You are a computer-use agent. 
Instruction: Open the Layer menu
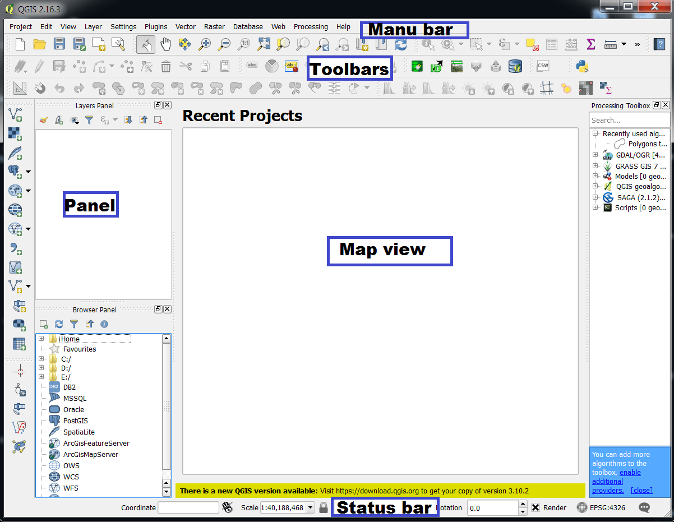pos(93,26)
